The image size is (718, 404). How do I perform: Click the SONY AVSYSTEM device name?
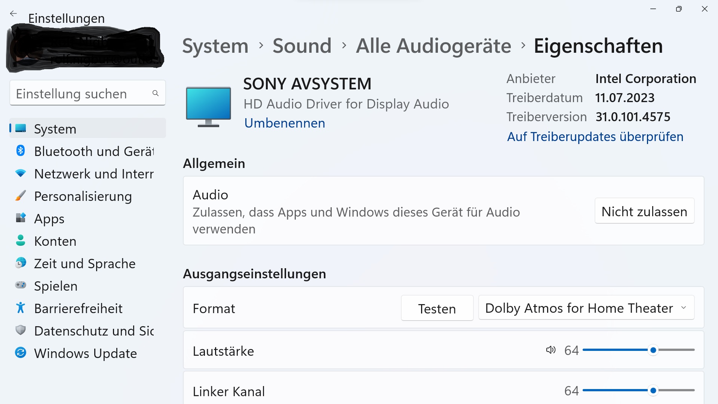pos(307,84)
